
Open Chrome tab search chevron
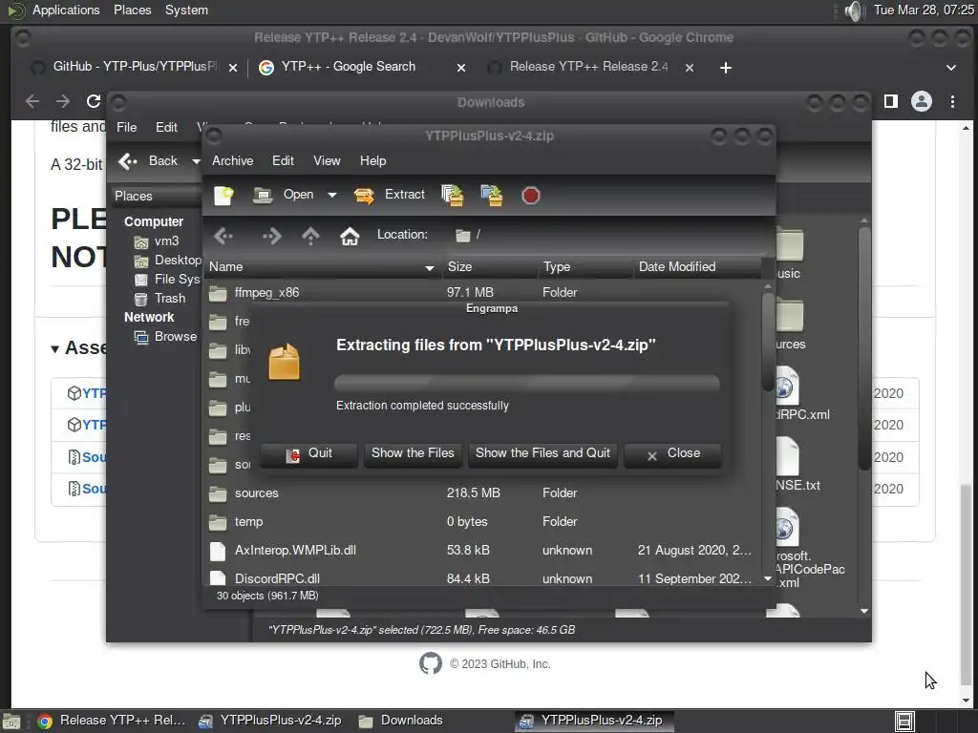[x=950, y=68]
